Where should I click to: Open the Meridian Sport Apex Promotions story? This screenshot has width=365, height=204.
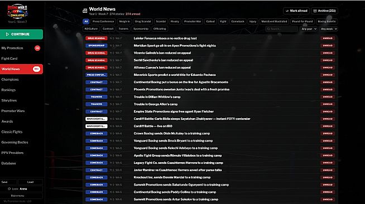click(210, 46)
